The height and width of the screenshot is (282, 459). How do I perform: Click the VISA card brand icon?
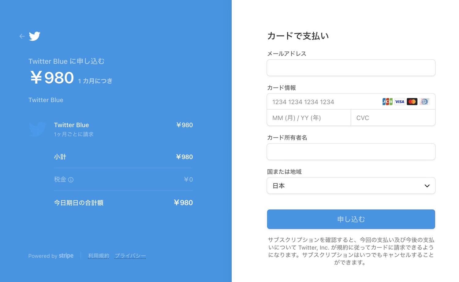click(x=400, y=102)
